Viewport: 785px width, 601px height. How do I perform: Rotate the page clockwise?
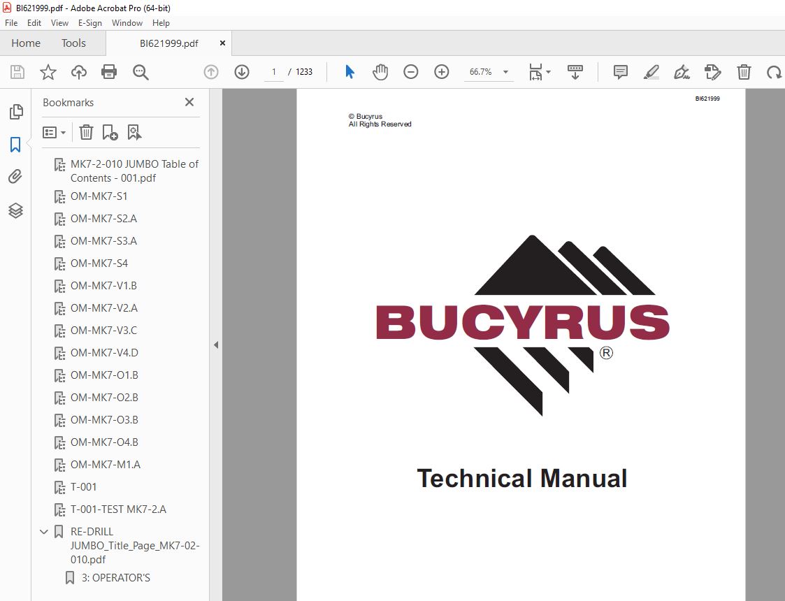(x=774, y=72)
